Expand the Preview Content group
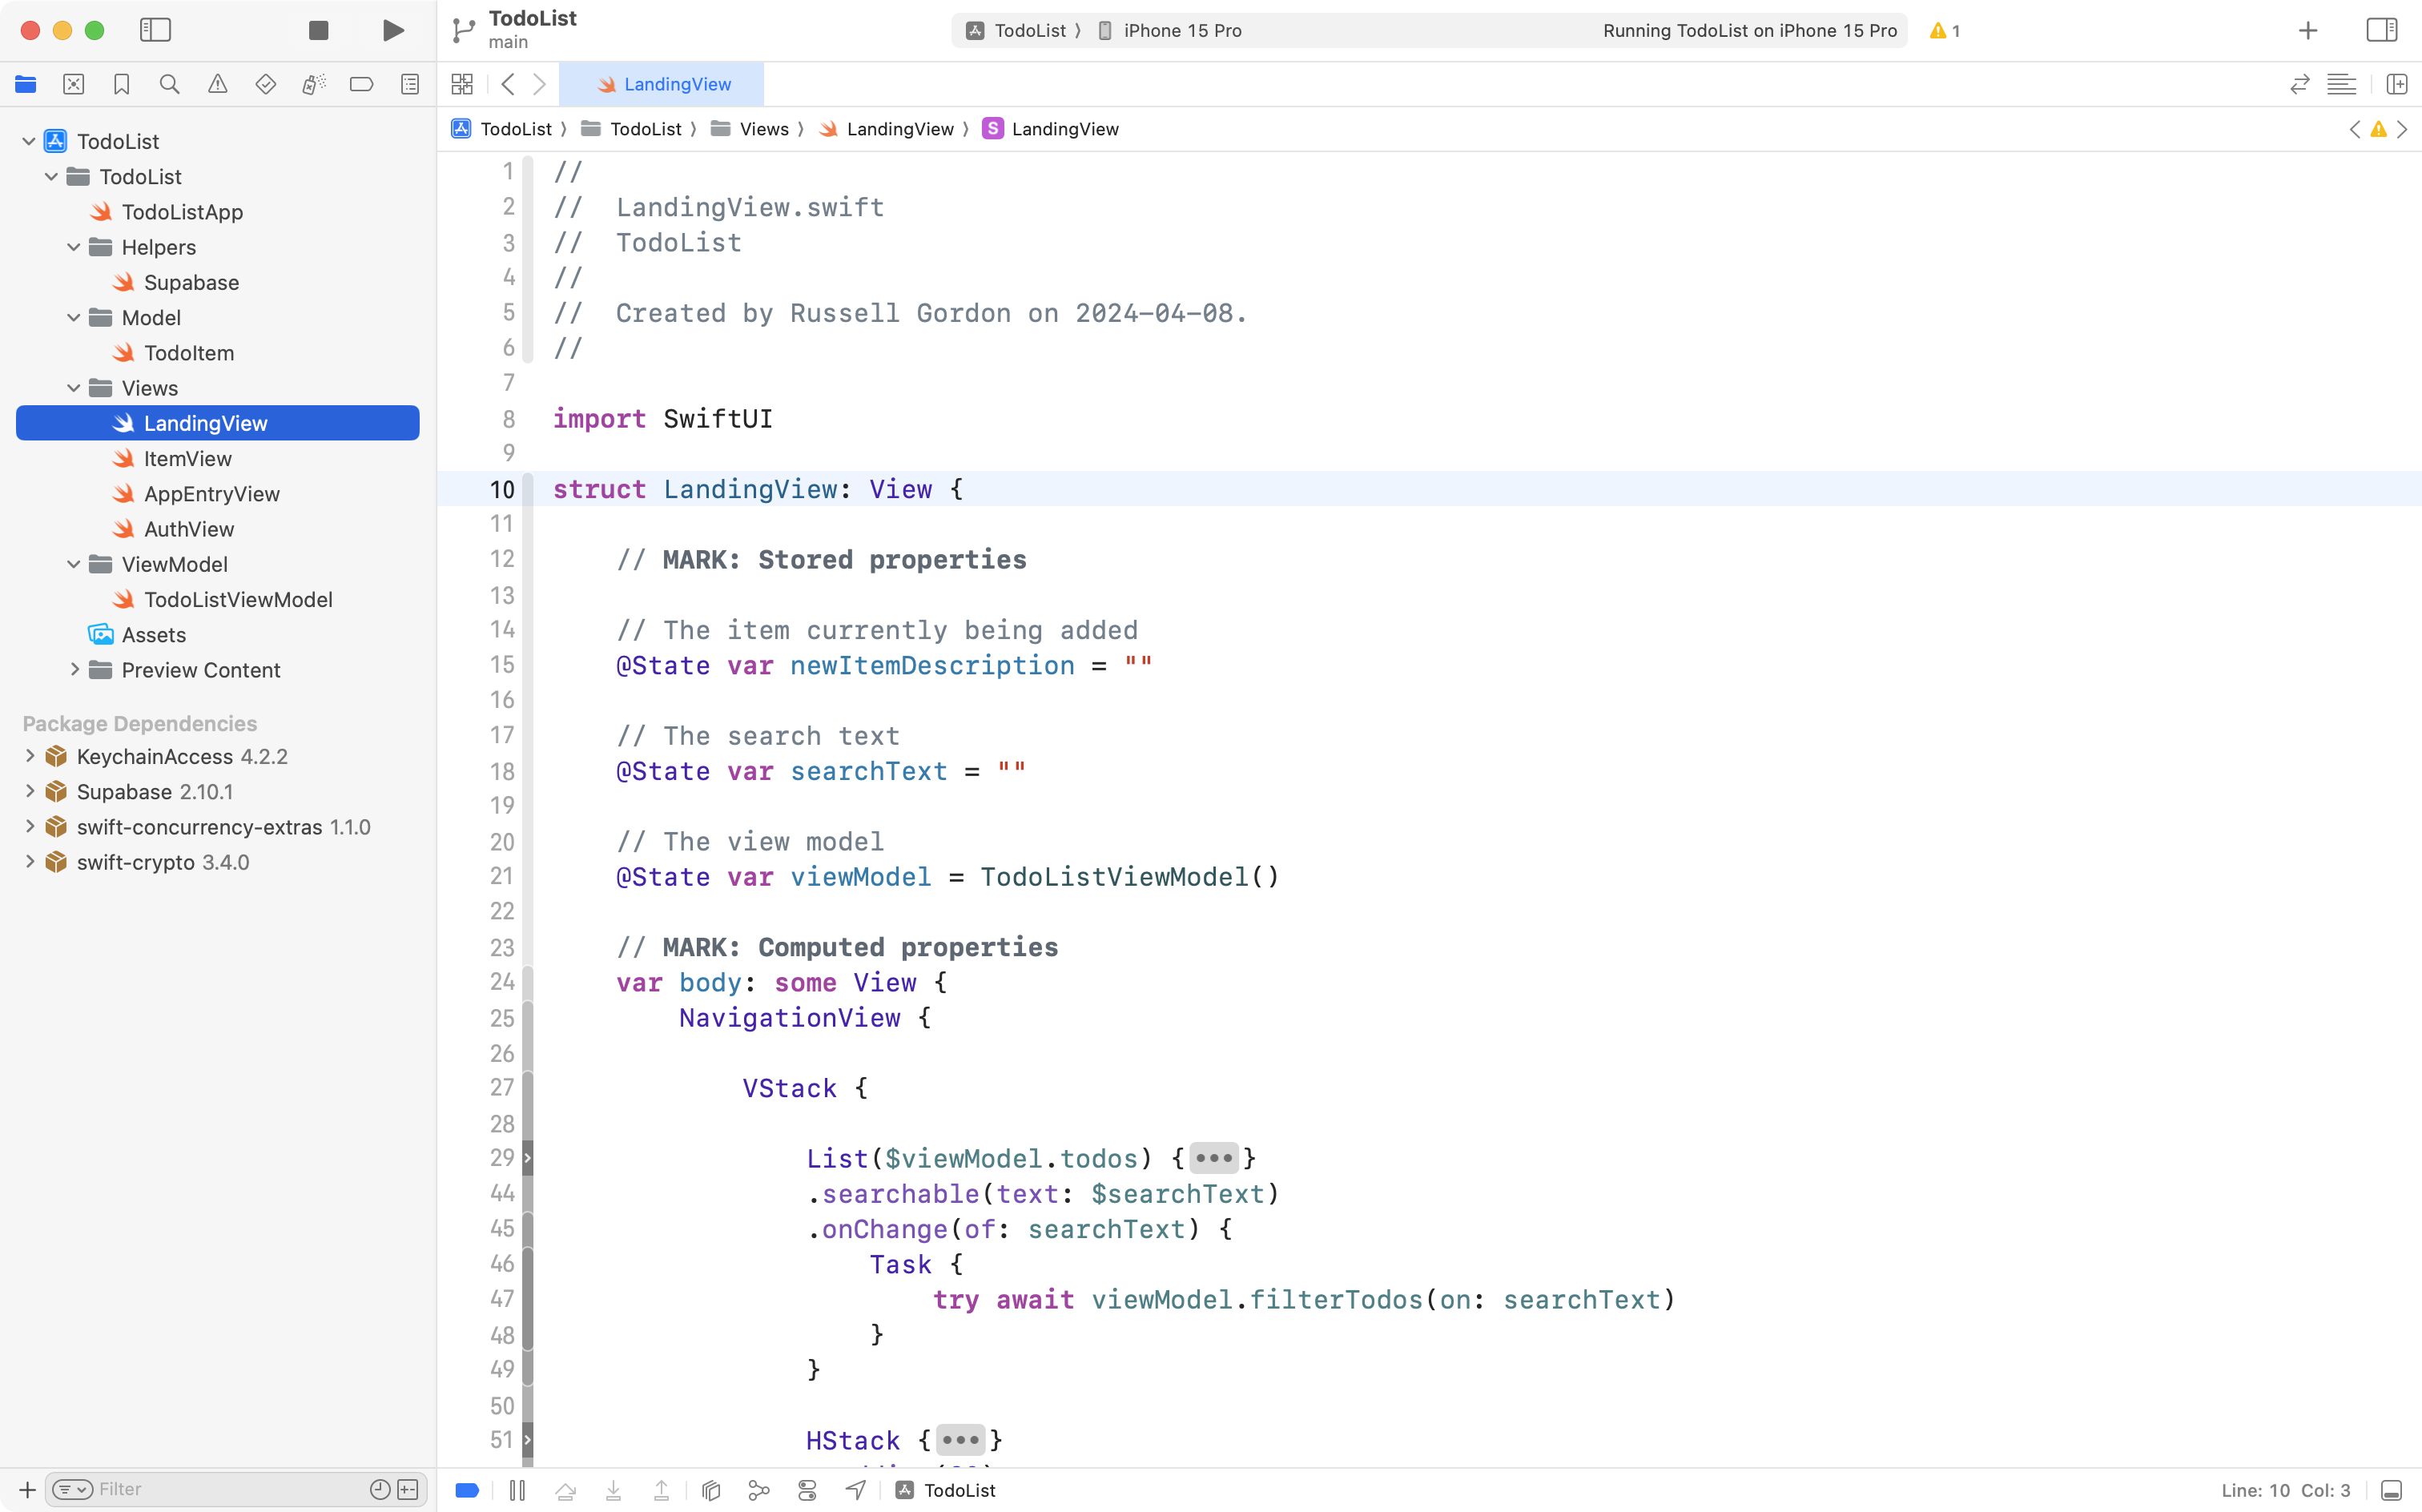2422x1512 pixels. click(74, 670)
